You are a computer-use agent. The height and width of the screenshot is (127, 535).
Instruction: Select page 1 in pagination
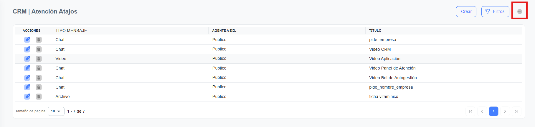(493, 111)
